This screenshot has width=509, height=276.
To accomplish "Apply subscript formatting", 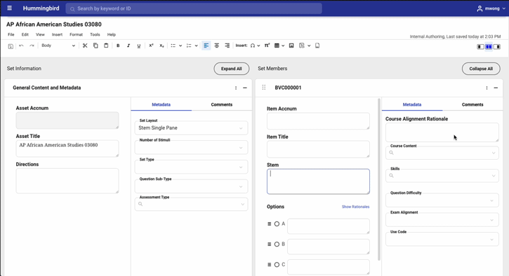I will (161, 46).
